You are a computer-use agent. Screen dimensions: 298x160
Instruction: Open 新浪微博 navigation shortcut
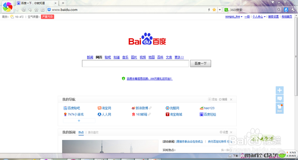coord(140,108)
